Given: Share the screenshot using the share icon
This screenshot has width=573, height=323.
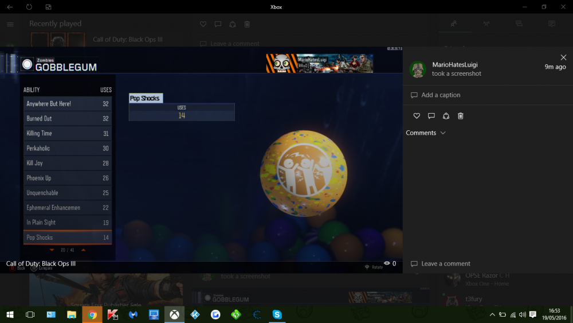Looking at the screenshot, I should click(x=446, y=116).
